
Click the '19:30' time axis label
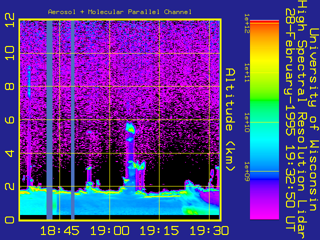click(209, 230)
